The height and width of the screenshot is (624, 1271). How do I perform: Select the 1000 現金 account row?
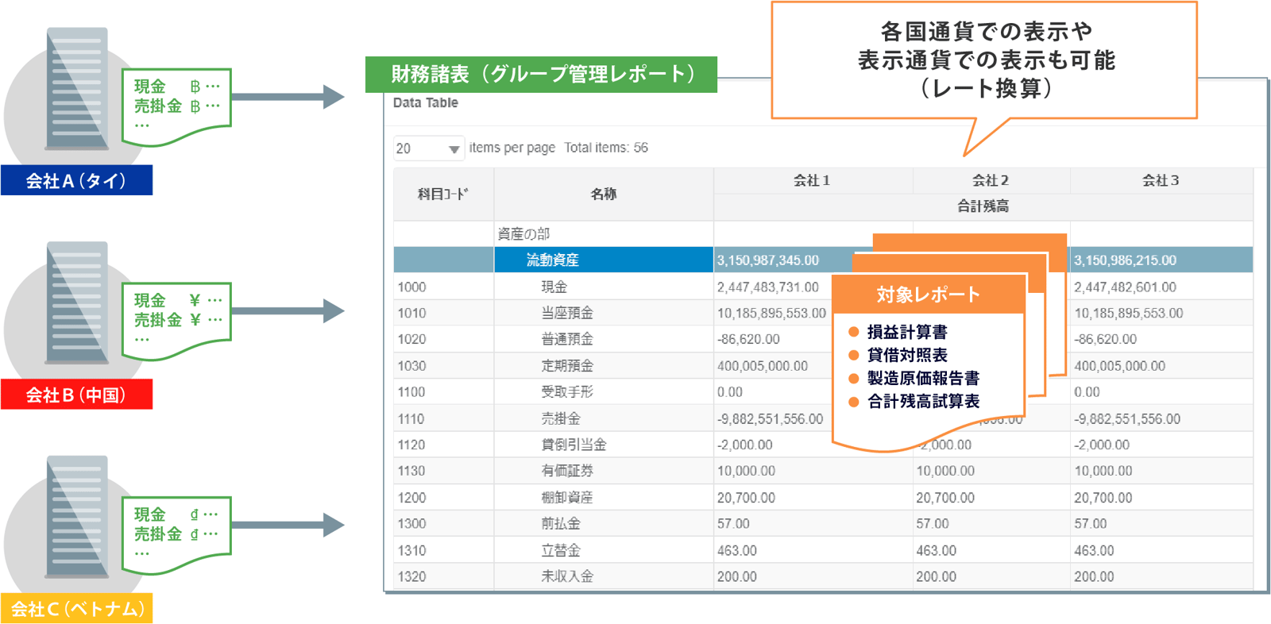(554, 287)
